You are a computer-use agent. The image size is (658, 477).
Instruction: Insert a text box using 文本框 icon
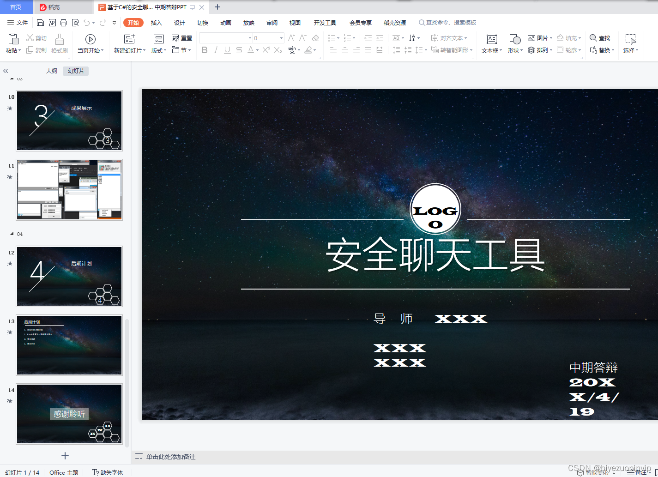click(x=491, y=40)
